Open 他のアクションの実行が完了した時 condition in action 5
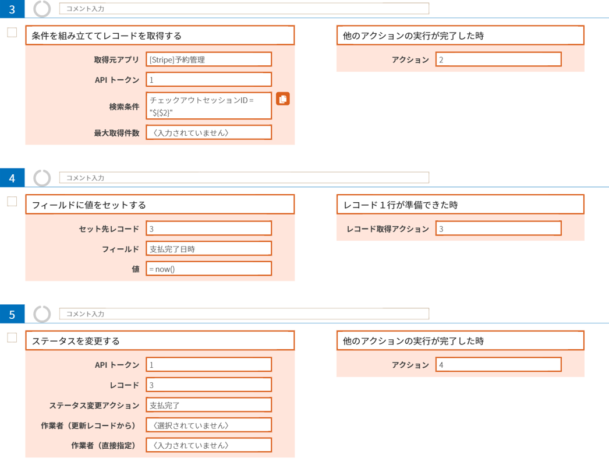Screen dimensions: 609x468 [461, 340]
